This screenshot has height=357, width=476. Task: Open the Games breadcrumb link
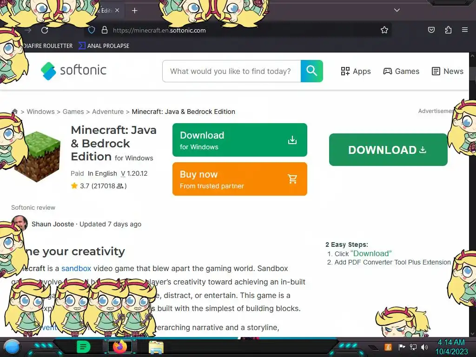pos(73,112)
